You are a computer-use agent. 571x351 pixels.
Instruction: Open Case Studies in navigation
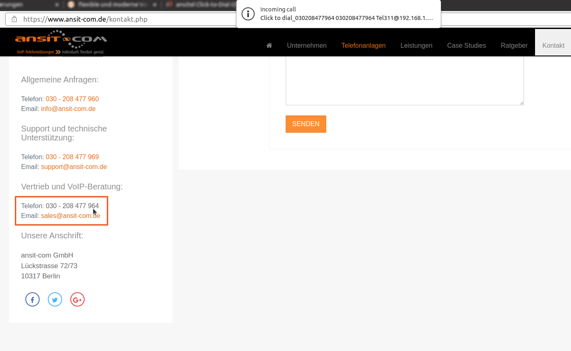[466, 46]
